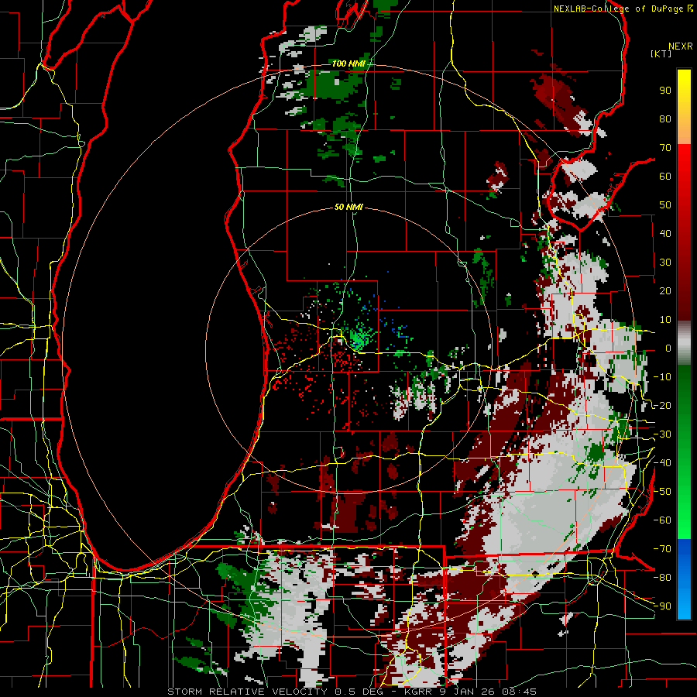Image resolution: width=697 pixels, height=697 pixels.
Task: Click the -90 value on velocity scale
Action: coord(662,606)
